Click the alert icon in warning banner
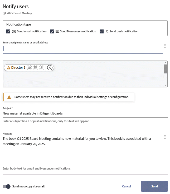The image size is (170, 194). click(x=9, y=97)
